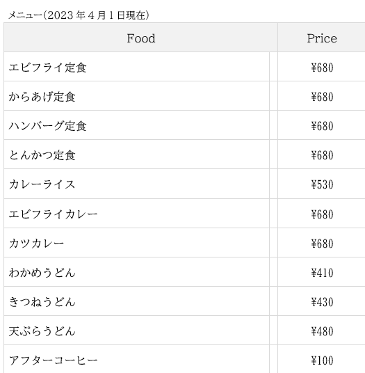
Task: Select the アフターコーヒー menu cell
Action: click(137, 360)
